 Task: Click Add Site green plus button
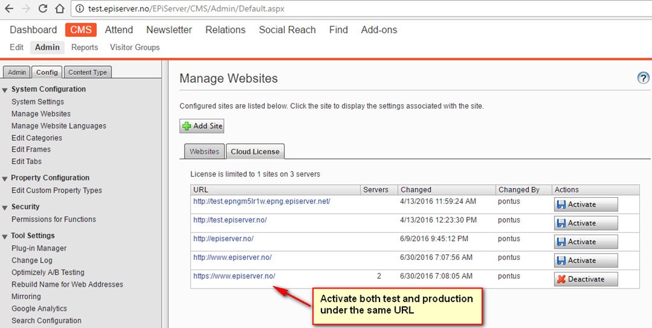coord(202,126)
